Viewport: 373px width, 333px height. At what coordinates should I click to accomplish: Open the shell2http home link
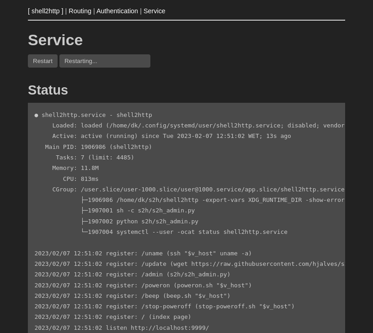[45, 11]
